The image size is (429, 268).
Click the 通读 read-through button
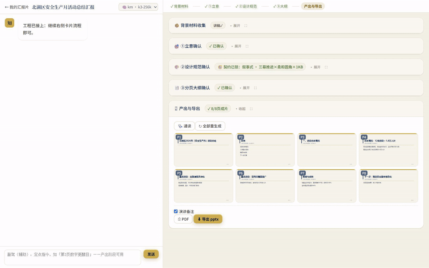pos(185,126)
